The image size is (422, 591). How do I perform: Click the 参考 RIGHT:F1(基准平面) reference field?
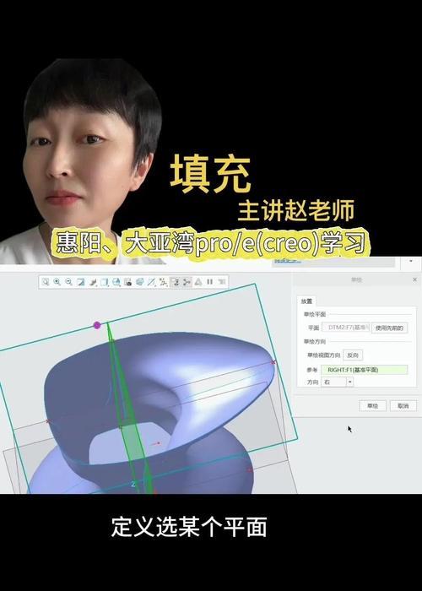(365, 370)
